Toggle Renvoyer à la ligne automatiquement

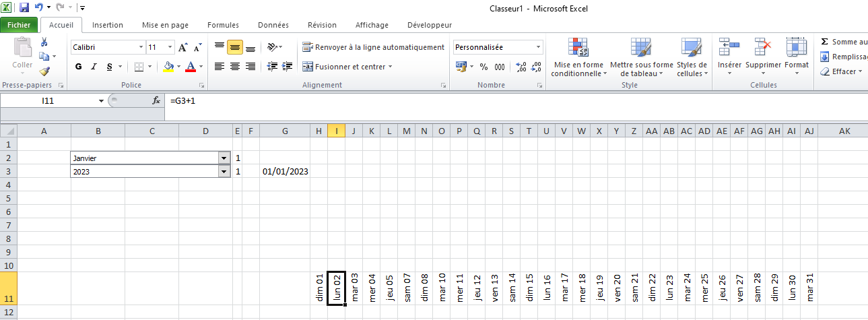click(373, 47)
